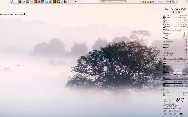Open the red tray icon

click(153, 2)
